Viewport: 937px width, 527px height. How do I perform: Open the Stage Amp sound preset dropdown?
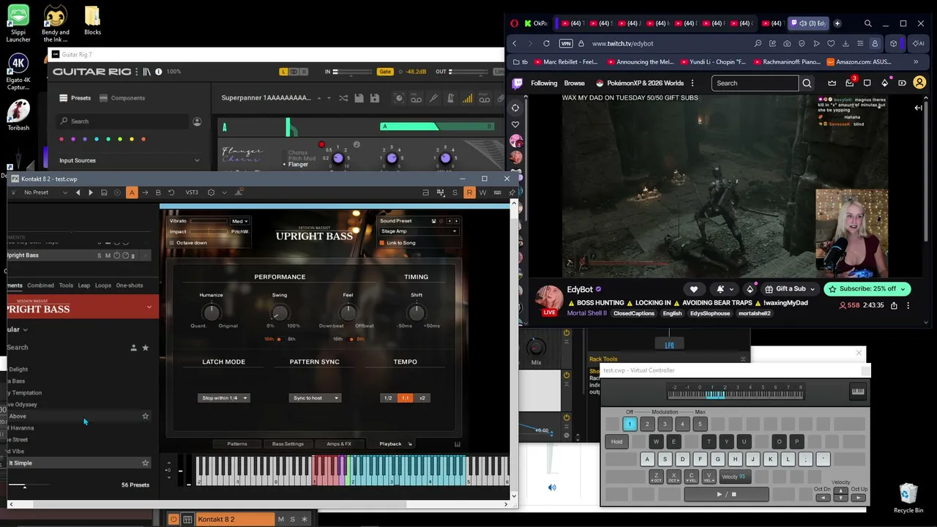pos(419,231)
